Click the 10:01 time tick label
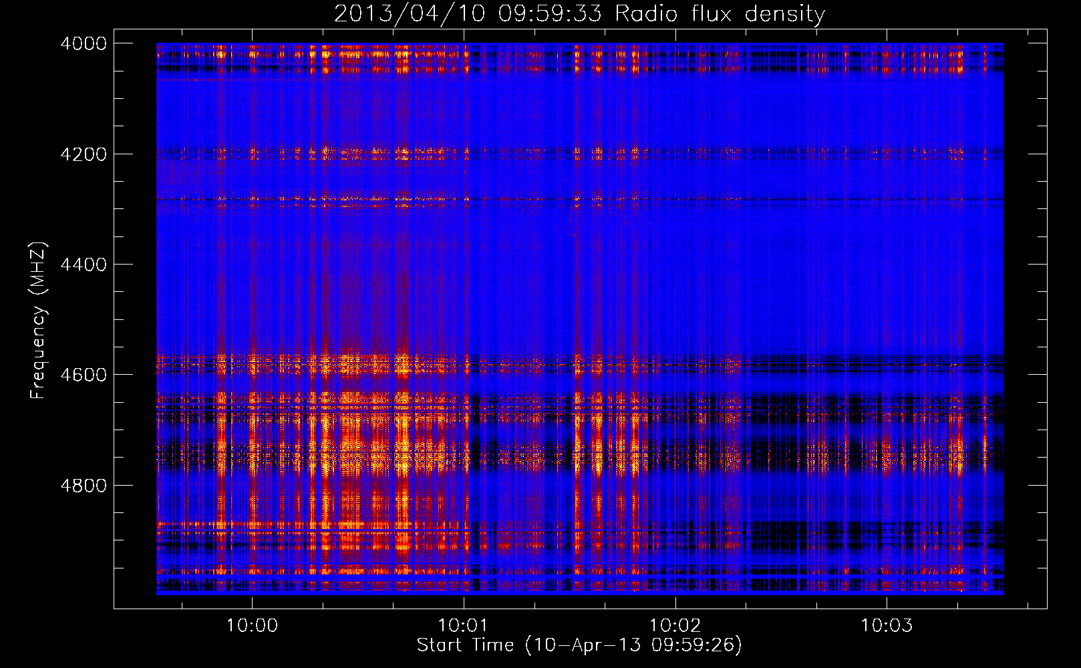Screen dimensions: 1081x668 tap(463, 625)
